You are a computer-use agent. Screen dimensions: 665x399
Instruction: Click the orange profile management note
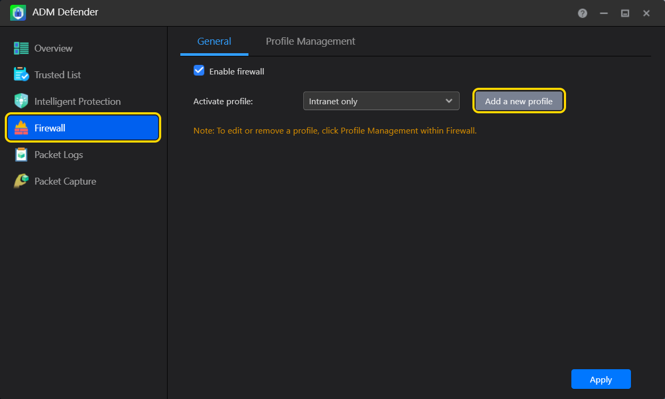click(x=335, y=130)
